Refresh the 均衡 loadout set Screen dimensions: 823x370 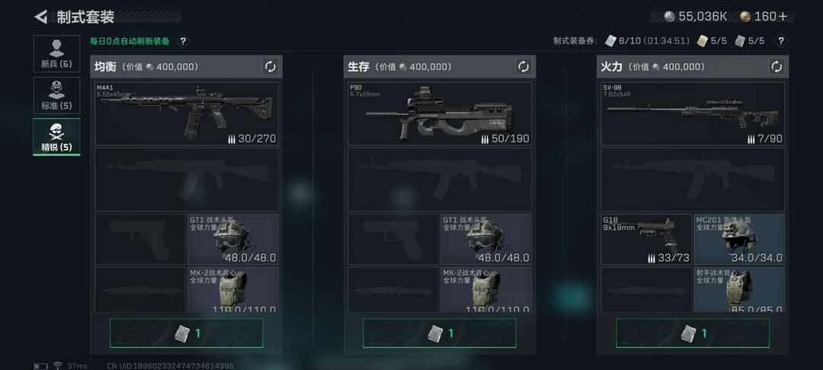click(270, 66)
